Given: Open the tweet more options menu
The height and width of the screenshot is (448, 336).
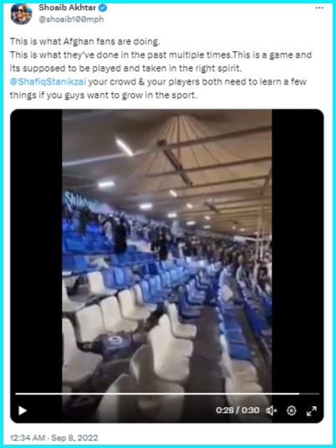Looking at the screenshot, I should [319, 8].
